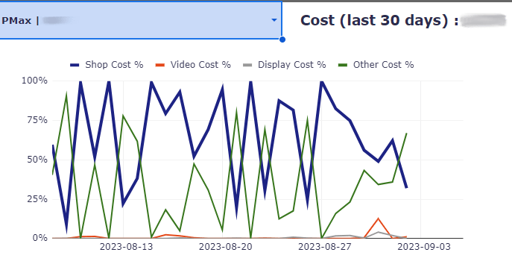Click the blue cell selection fill handle
Viewport: 512px width, 270px height.
point(282,40)
